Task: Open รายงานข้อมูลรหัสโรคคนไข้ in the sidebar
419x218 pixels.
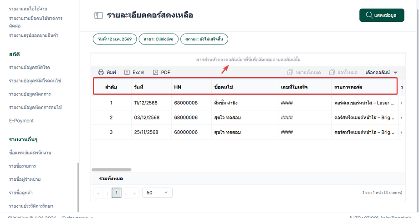Action: pos(35,81)
